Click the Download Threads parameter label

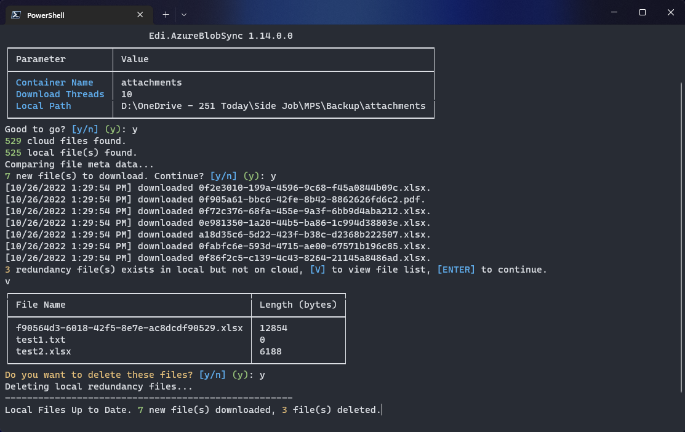coord(60,94)
